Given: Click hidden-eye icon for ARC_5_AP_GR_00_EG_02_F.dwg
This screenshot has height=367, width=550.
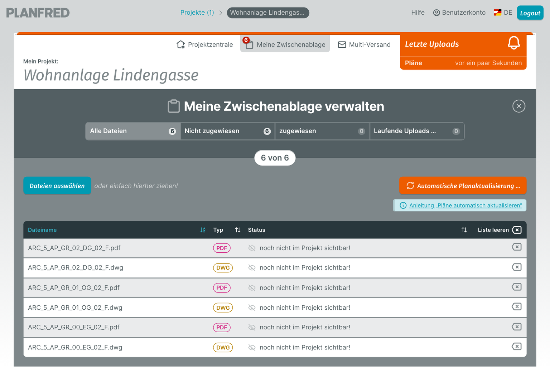Looking at the screenshot, I should 252,347.
